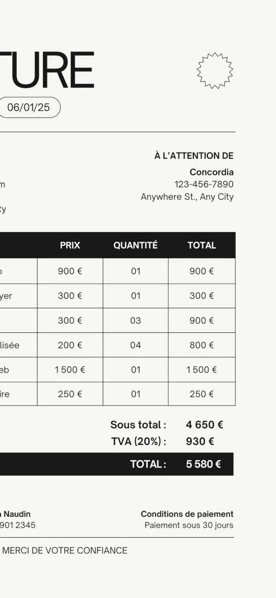Click the TOTAL column header
The image size is (276, 598).
pos(202,245)
